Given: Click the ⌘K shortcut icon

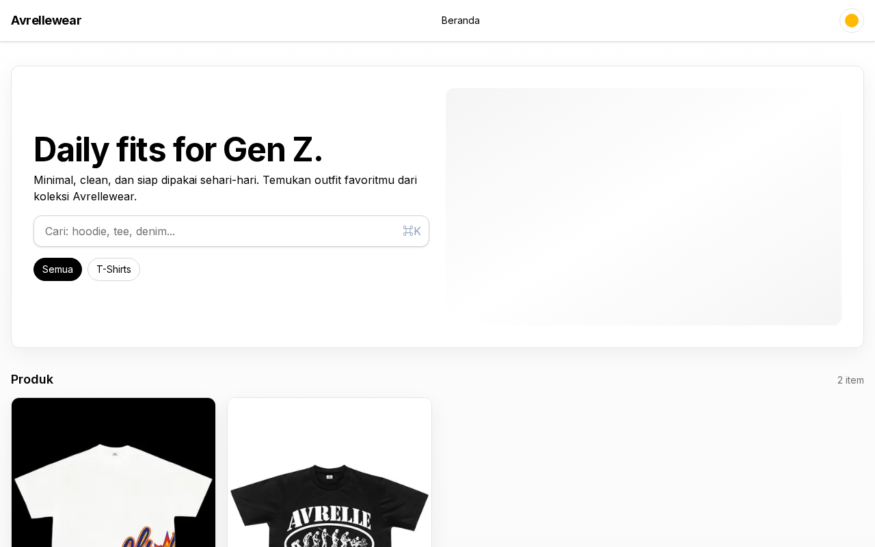Looking at the screenshot, I should (412, 231).
